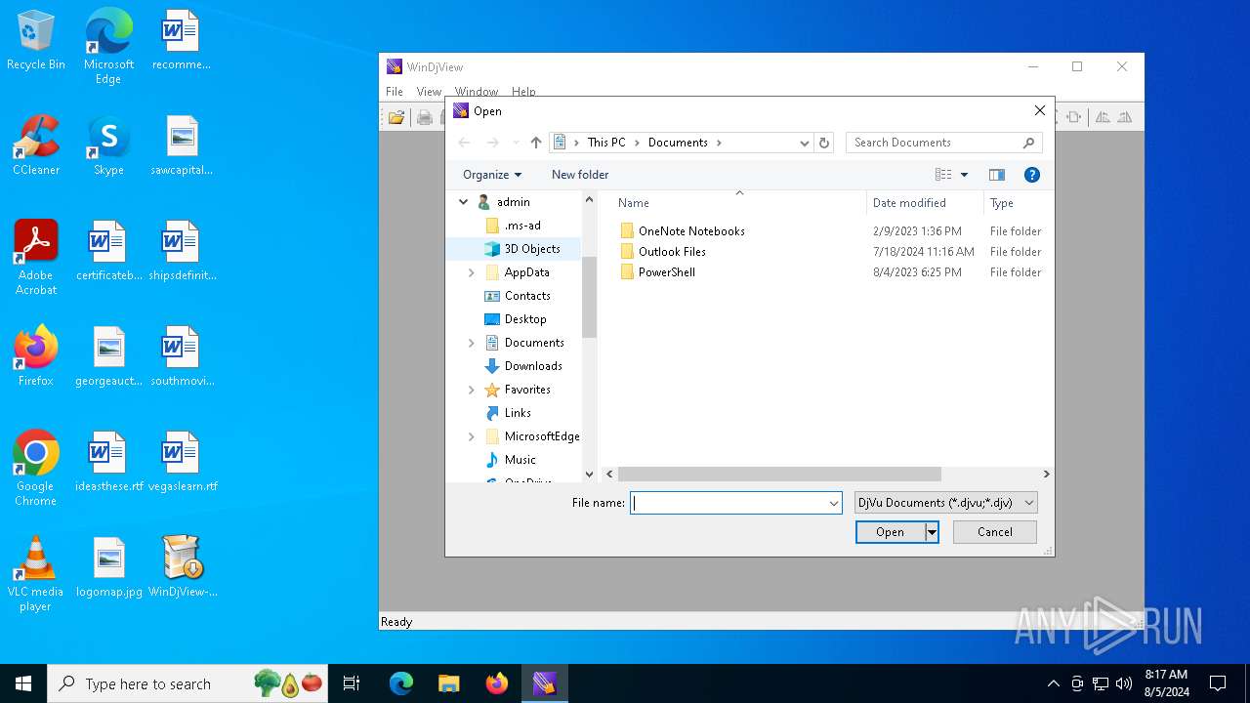Viewport: 1250px width, 703px height.
Task: Open the Task View taskbar button
Action: coord(352,683)
